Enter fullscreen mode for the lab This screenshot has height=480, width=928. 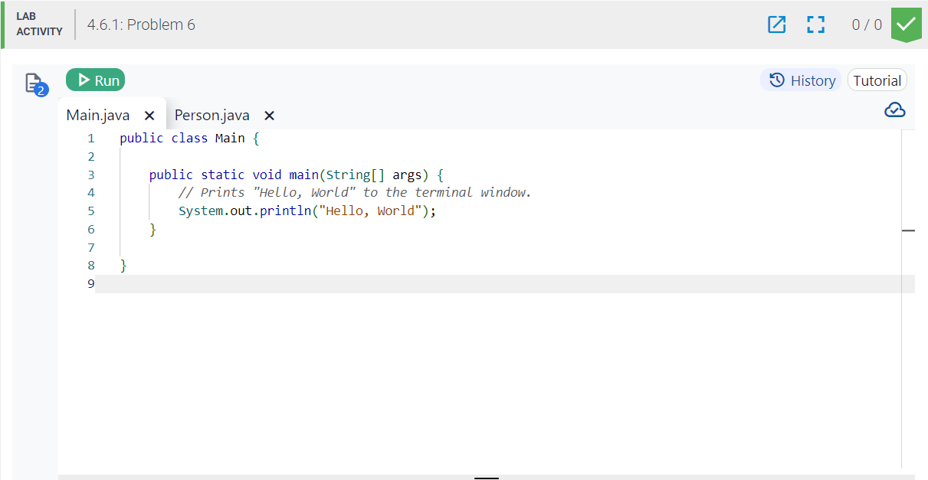[815, 24]
